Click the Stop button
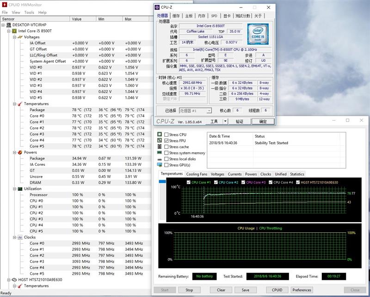The image size is (370, 297). click(189, 290)
